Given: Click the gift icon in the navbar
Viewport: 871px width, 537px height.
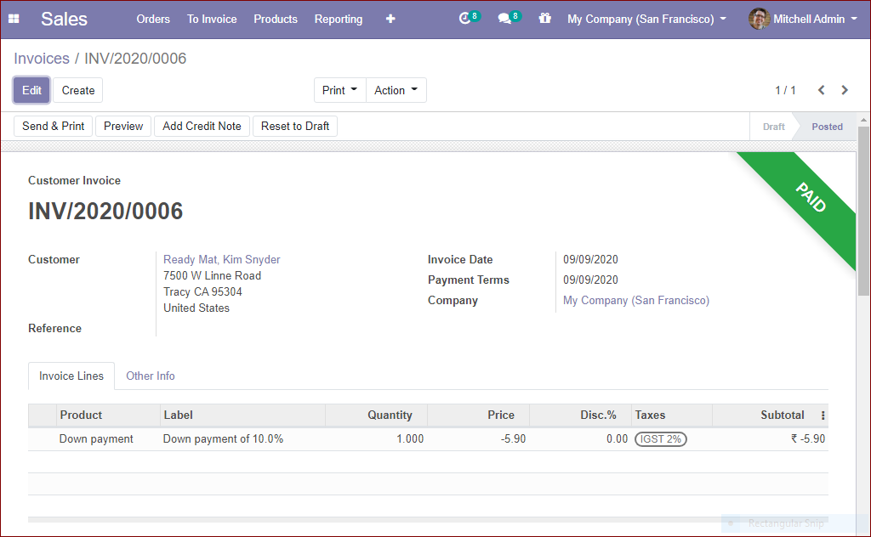Looking at the screenshot, I should pos(545,19).
